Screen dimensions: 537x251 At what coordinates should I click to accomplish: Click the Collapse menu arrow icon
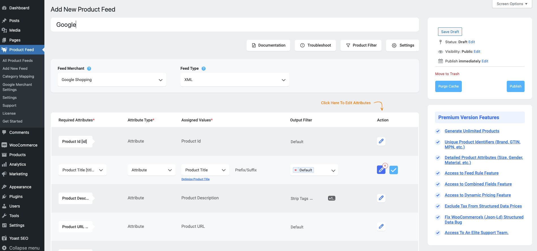[x=4, y=248]
